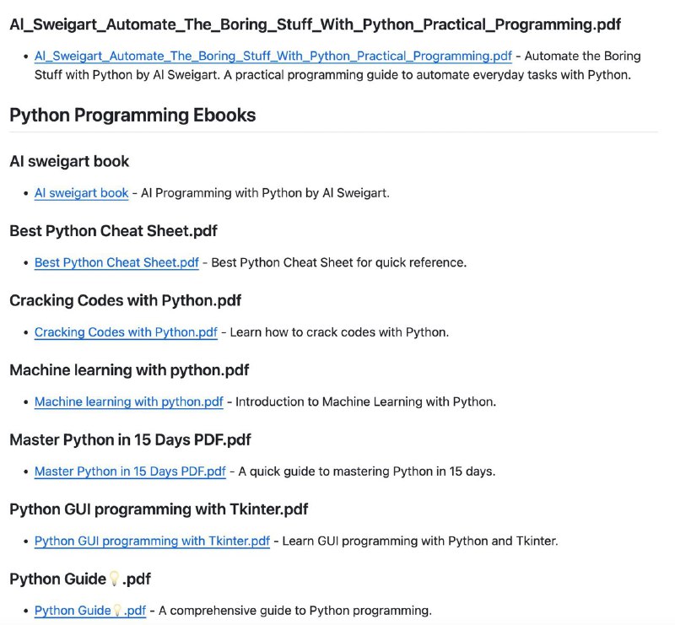Open the 'Best Python Cheat Sheet.pdf' link

click(116, 262)
